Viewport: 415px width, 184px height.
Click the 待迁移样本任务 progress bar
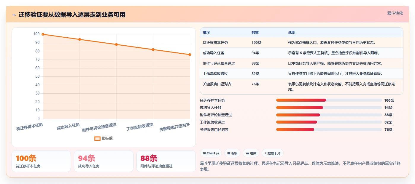[x=329, y=100]
